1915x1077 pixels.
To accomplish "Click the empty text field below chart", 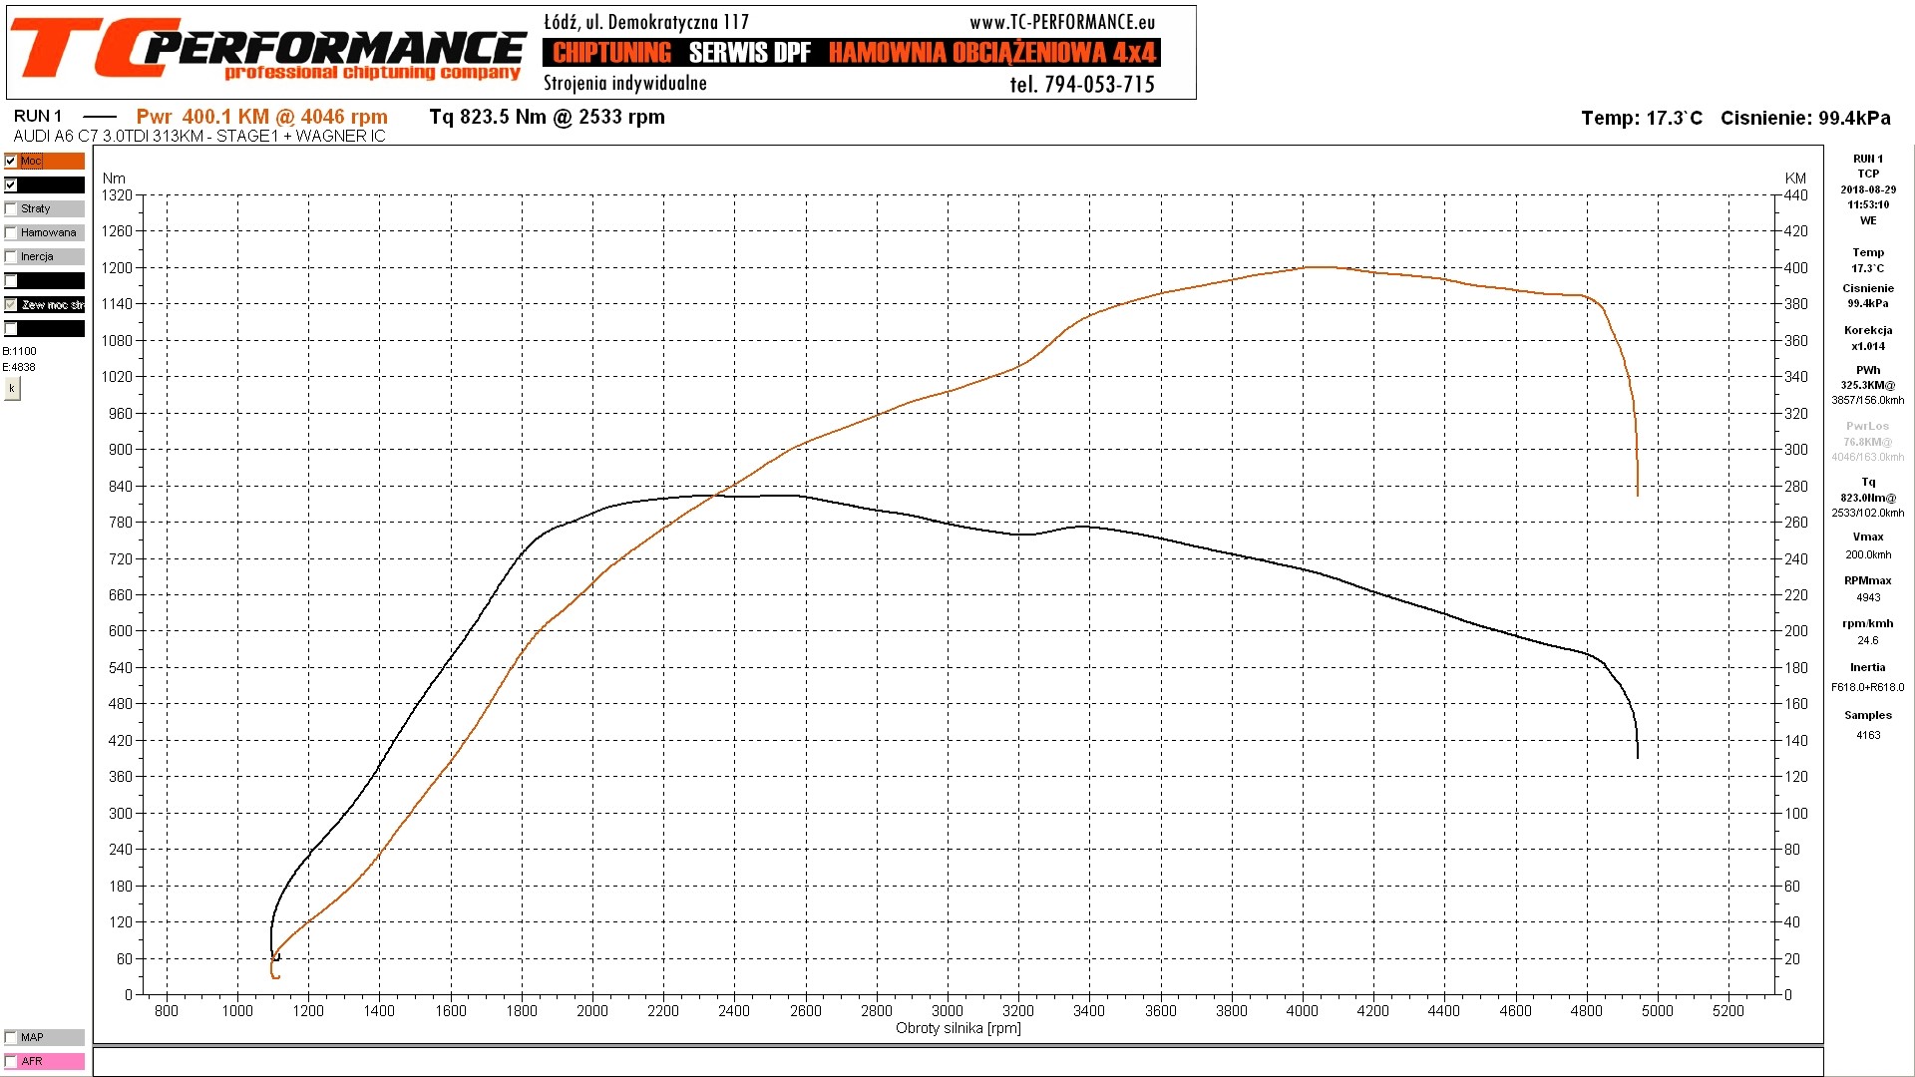I will 957,1061.
